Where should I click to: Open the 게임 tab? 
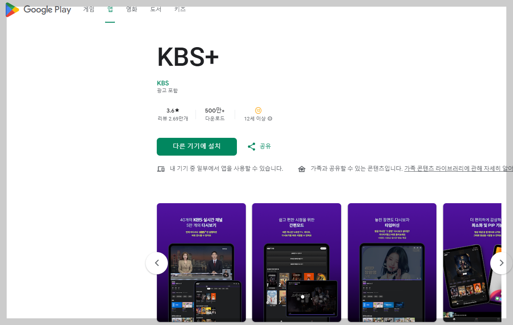[89, 9]
